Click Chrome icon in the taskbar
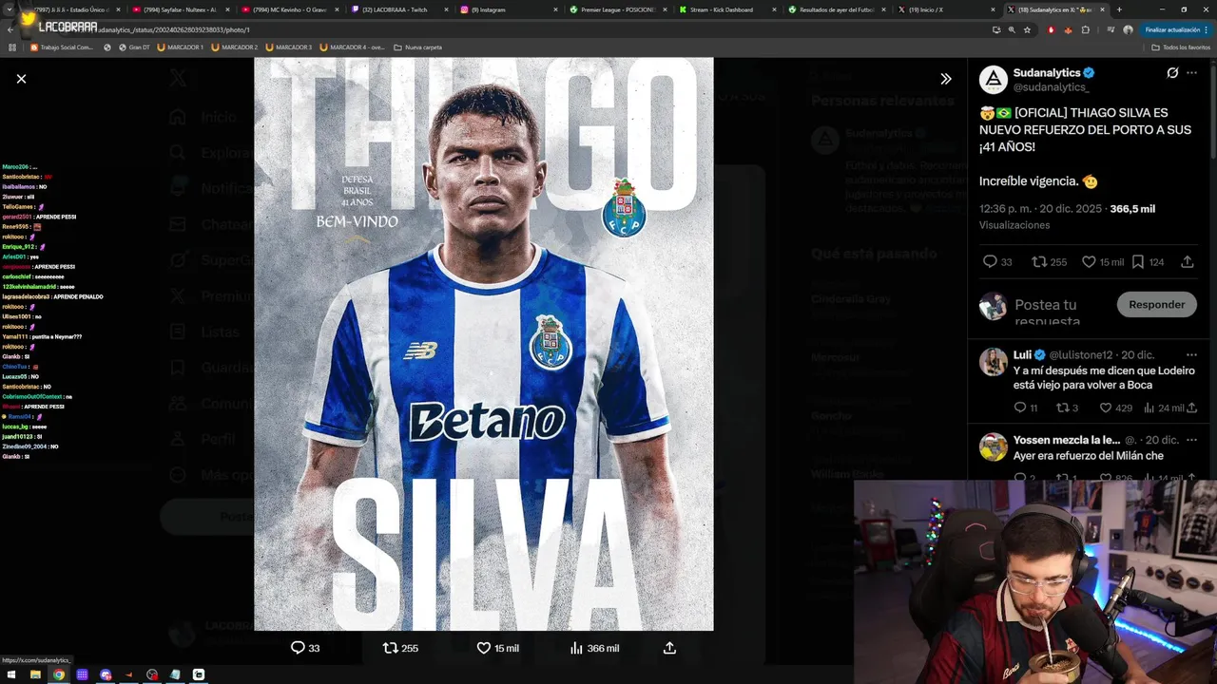Viewport: 1217px width, 684px height. [59, 674]
